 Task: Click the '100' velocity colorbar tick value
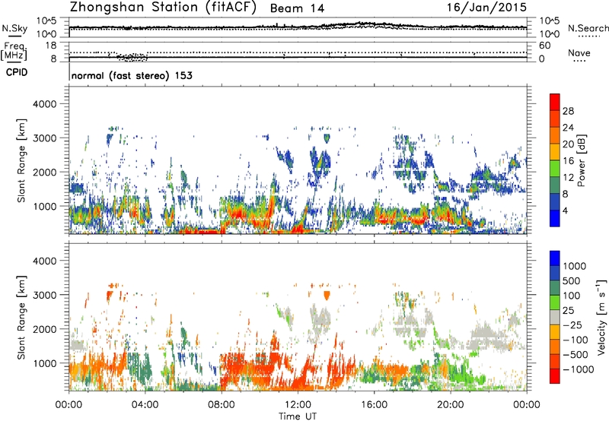(x=572, y=296)
